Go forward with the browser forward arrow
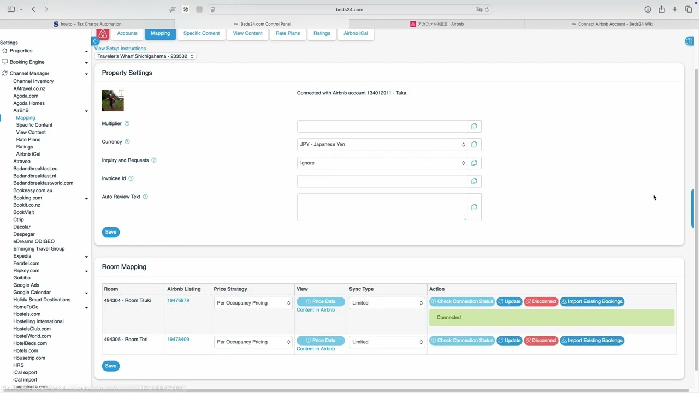Screen dimensions: 699x393 46,9
